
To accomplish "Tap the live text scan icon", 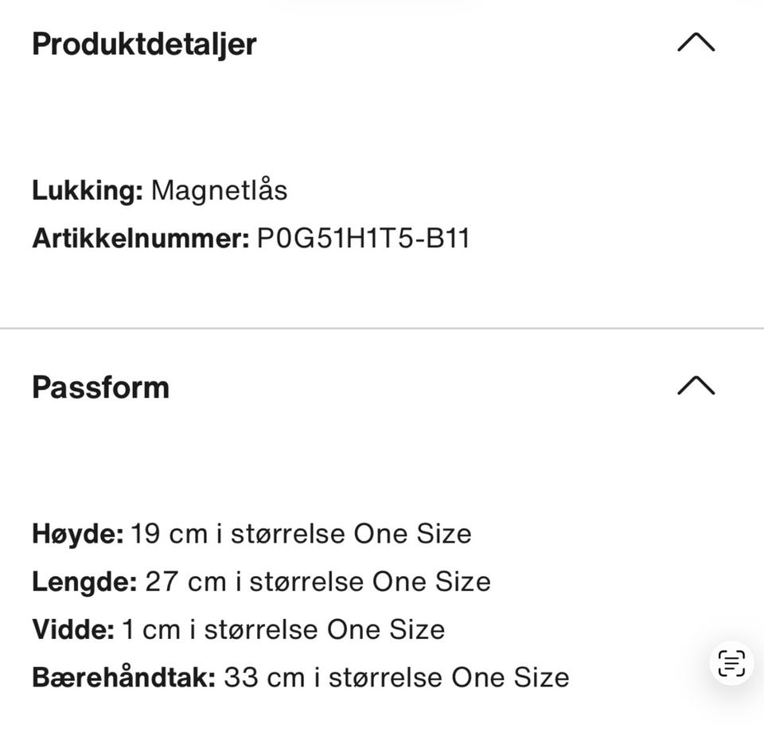I will [x=731, y=664].
